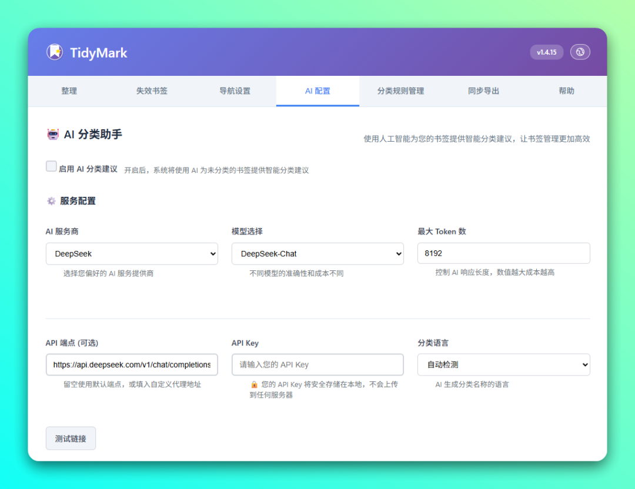635x489 pixels.
Task: Click the round refresh icon in header
Action: (580, 52)
